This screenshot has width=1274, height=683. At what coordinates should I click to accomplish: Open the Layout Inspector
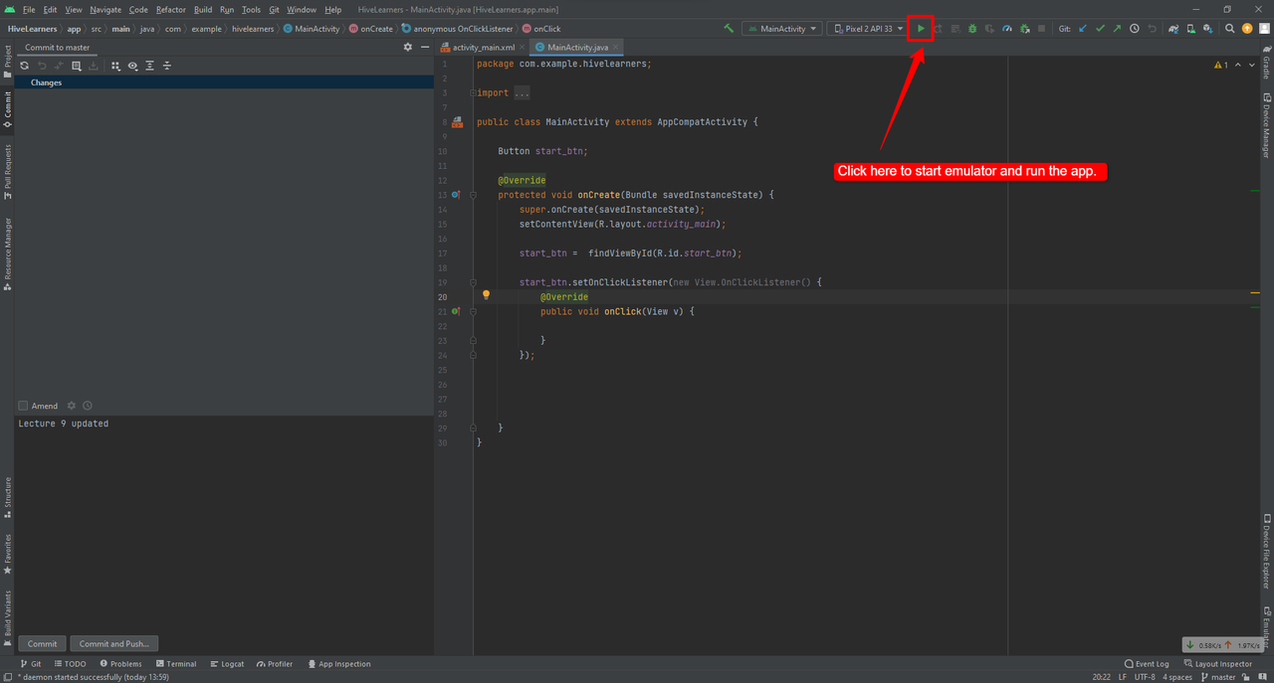pyautogui.click(x=1217, y=664)
